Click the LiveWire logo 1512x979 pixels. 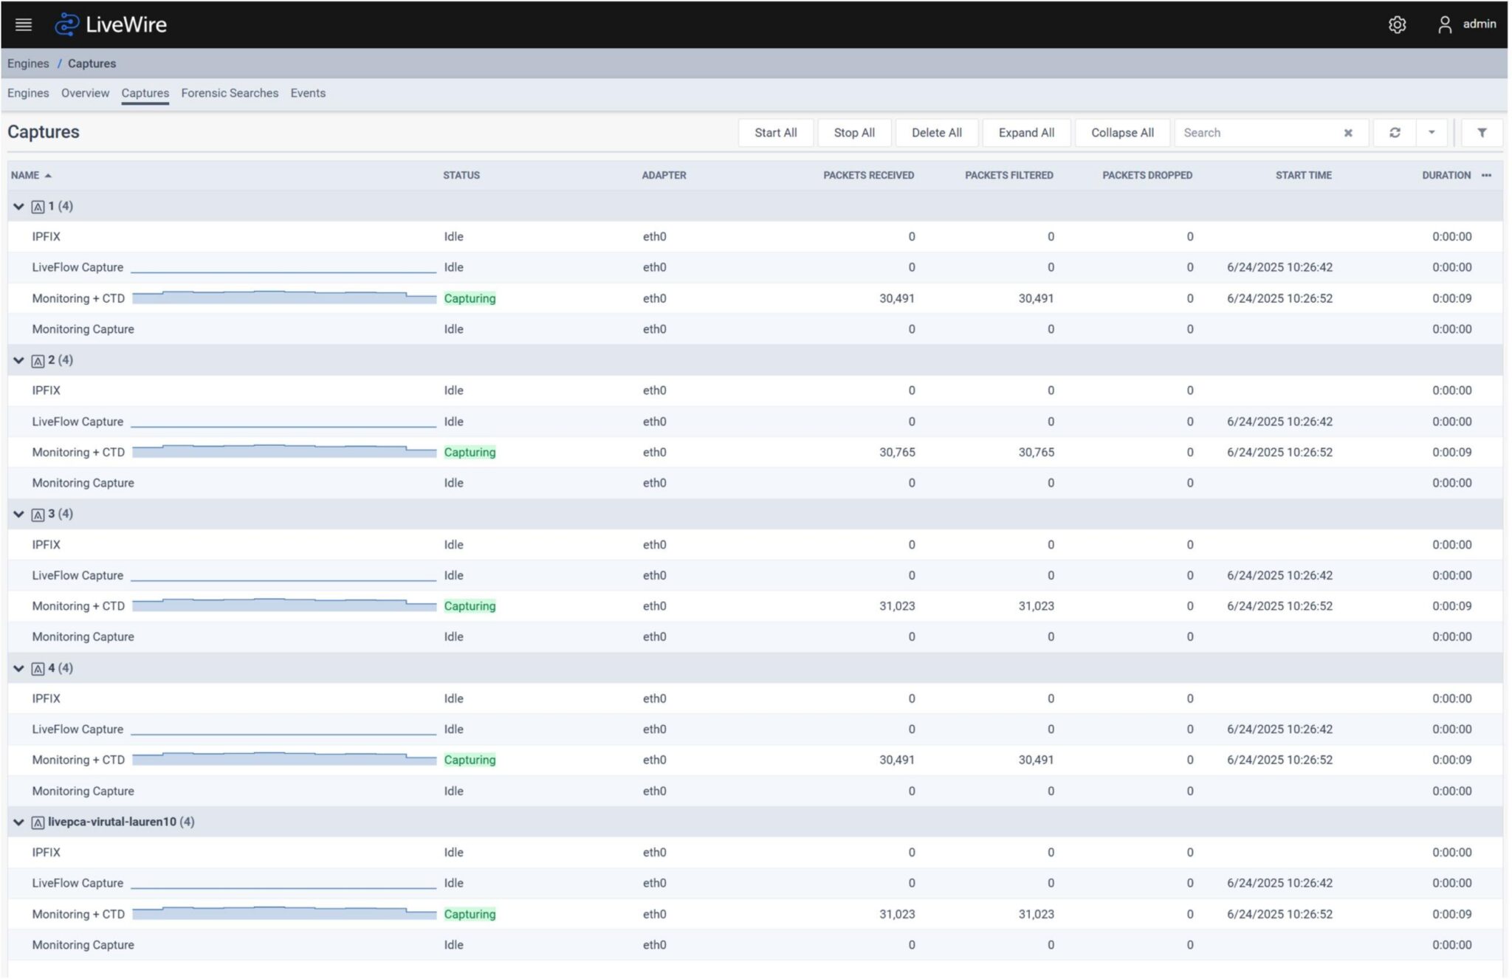[x=111, y=24]
